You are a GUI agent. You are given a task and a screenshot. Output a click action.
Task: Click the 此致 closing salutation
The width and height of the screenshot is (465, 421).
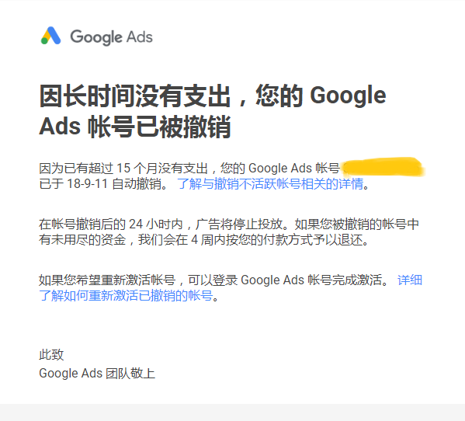point(51,354)
